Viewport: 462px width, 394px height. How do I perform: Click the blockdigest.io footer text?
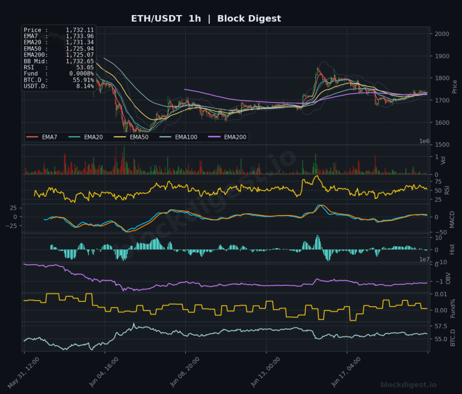(x=408, y=385)
